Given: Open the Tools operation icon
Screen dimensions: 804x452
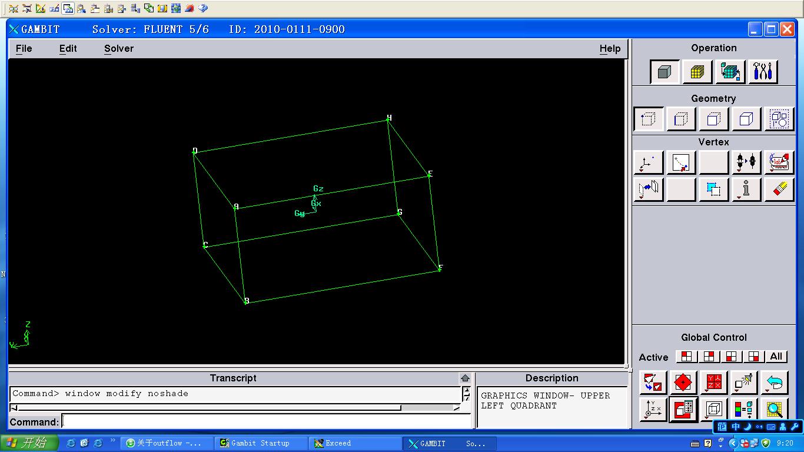Looking at the screenshot, I should pyautogui.click(x=763, y=72).
